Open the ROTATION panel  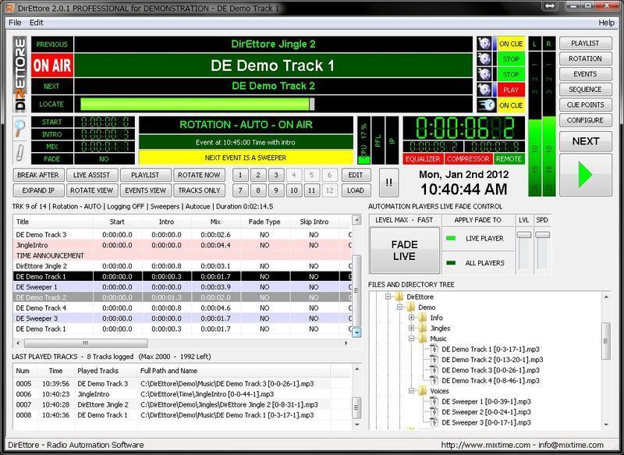[586, 59]
